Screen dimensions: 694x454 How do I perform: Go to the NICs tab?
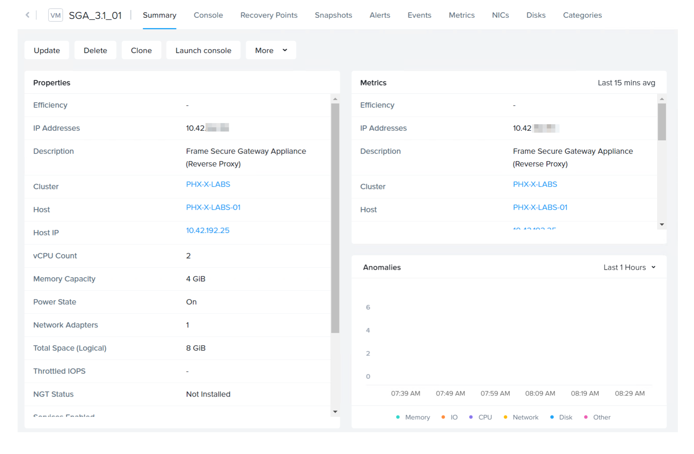(500, 15)
